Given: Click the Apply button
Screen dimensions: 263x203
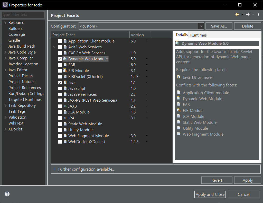Looking at the screenshot, I should (x=248, y=180).
